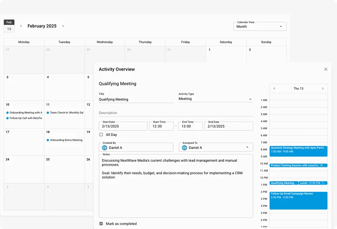Viewport: 337px width, 229px height.
Task: Open the Assigned To dropdown
Action: pyautogui.click(x=247, y=147)
